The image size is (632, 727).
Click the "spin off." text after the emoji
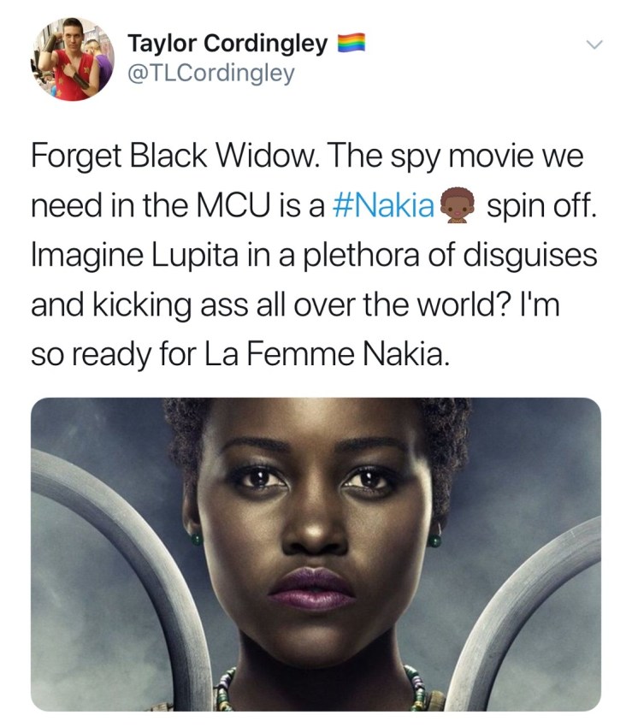541,205
